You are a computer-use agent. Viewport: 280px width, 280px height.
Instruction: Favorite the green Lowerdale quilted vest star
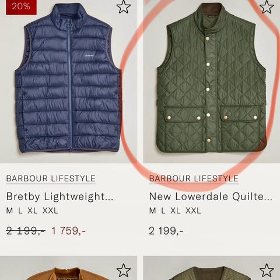point(267,7)
